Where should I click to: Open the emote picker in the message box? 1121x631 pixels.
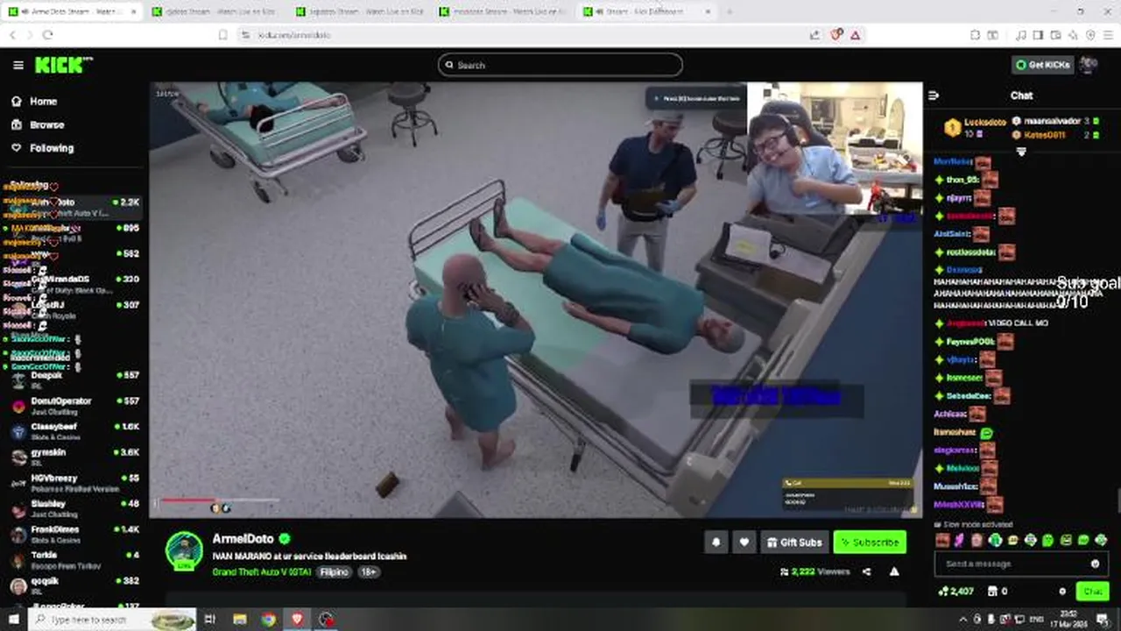point(1095,564)
